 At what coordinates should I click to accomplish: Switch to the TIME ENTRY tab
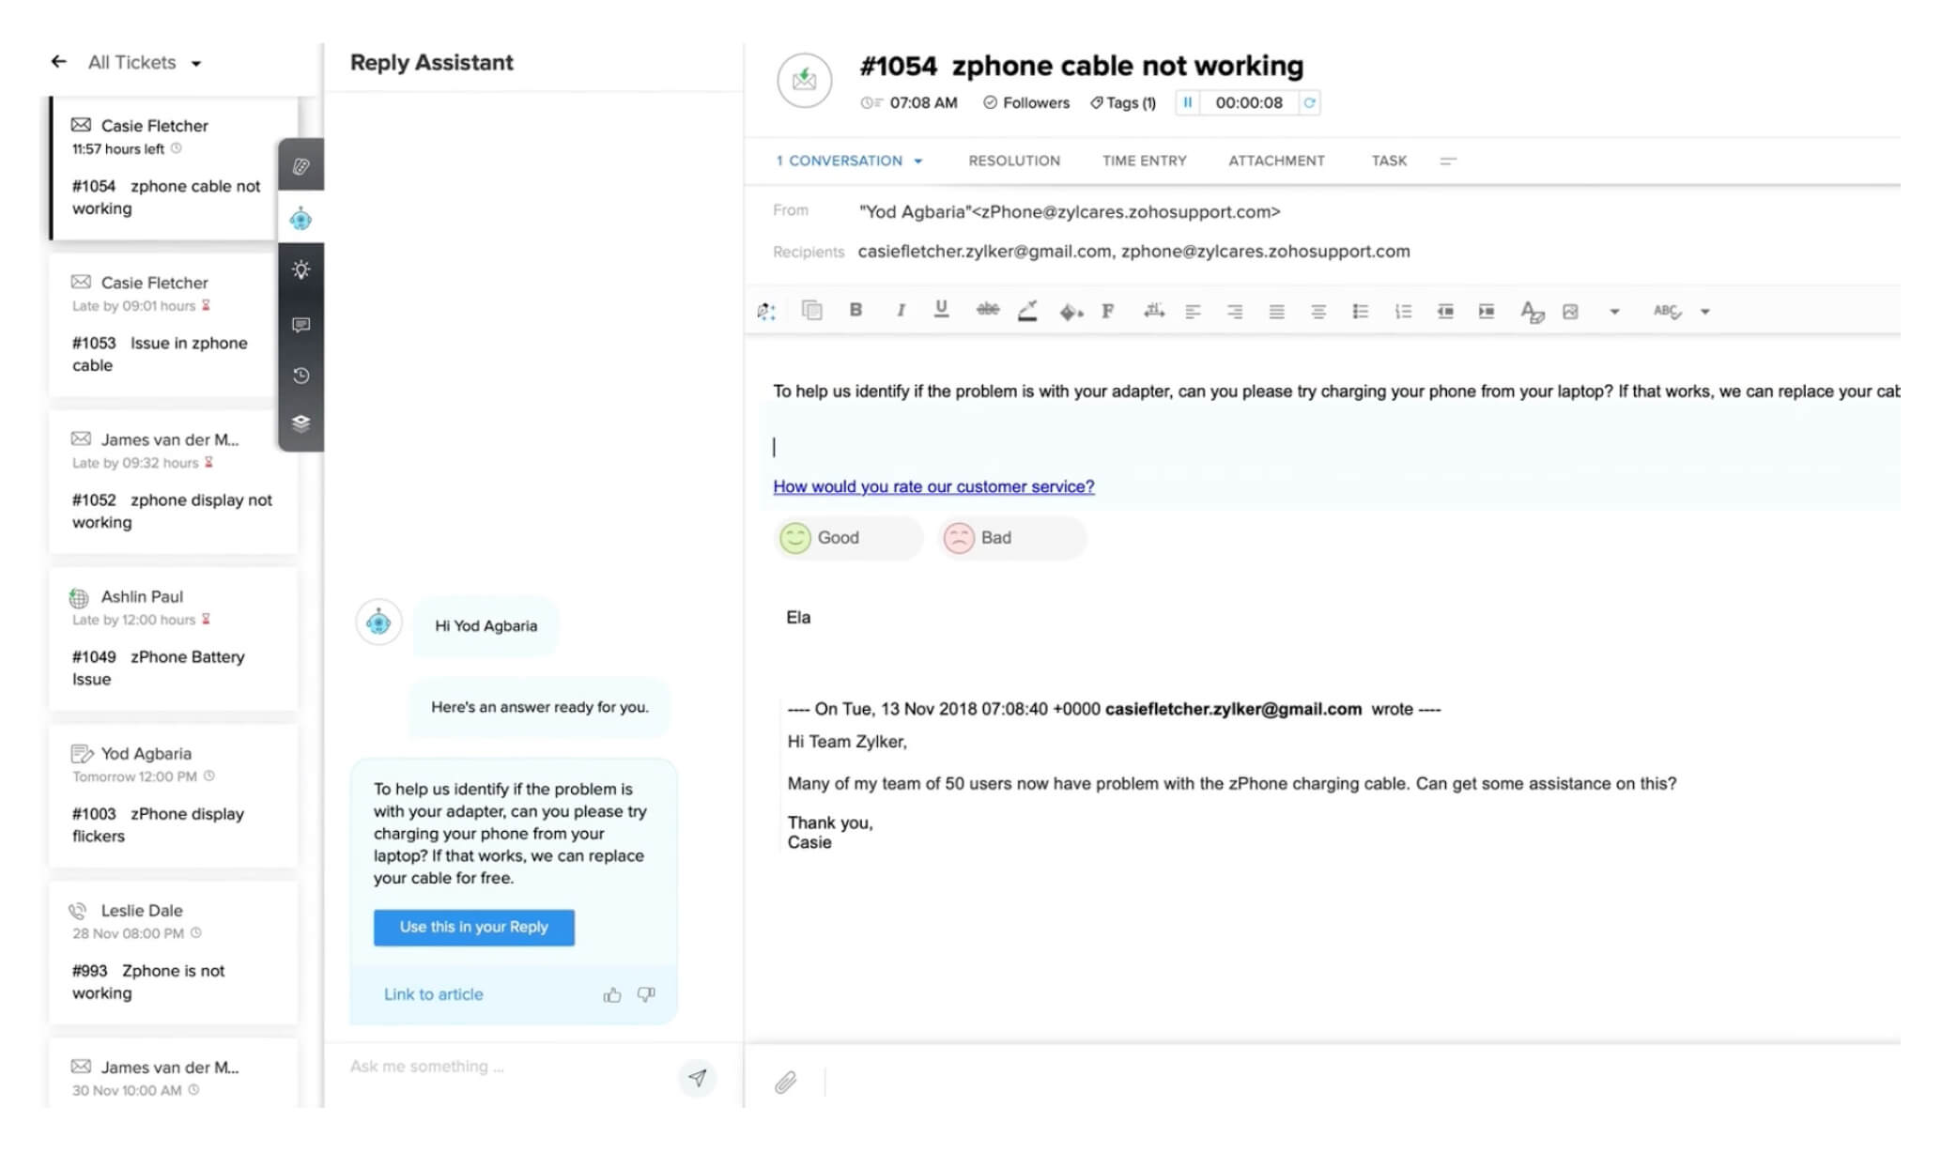tap(1143, 161)
